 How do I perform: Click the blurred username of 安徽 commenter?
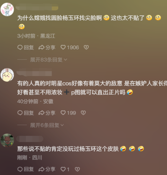pyautogui.click(x=34, y=73)
